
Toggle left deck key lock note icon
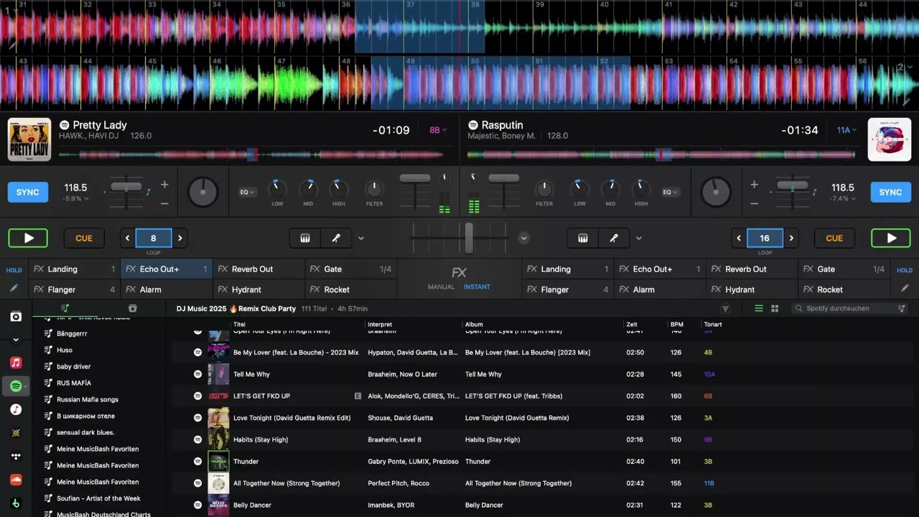click(149, 192)
